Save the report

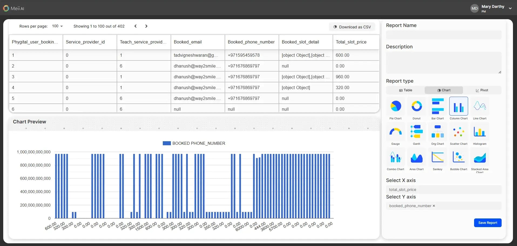point(488,223)
